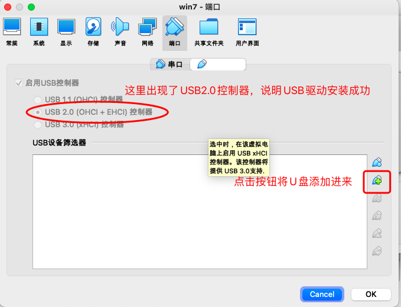Click the remove USB filter icon
The width and height of the screenshot is (401, 307).
(x=377, y=215)
